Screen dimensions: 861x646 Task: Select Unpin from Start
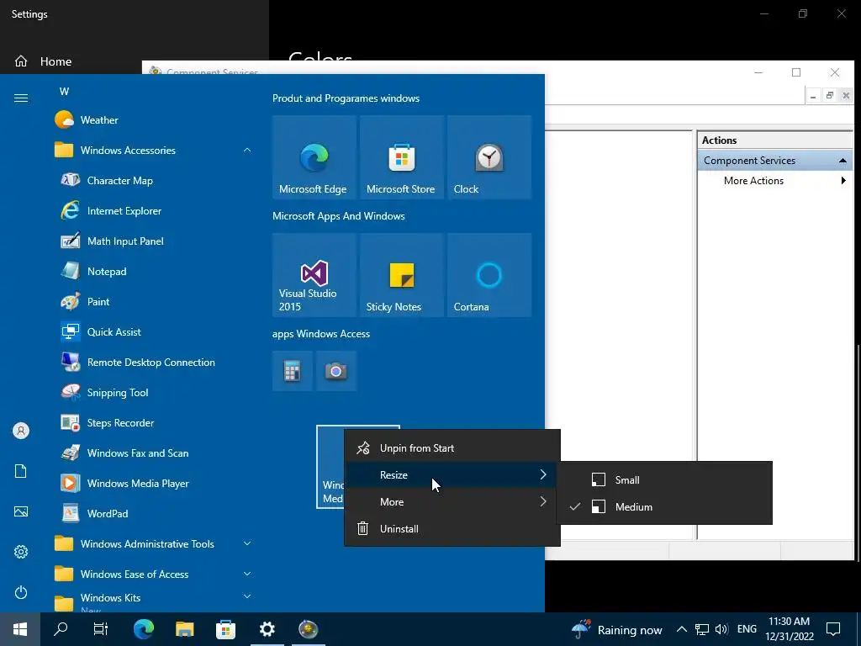452,447
